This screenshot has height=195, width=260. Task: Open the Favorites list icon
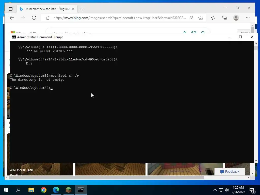[213, 18]
